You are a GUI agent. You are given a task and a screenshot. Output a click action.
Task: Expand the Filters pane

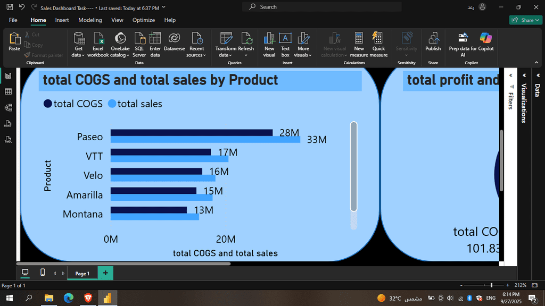tap(509, 75)
